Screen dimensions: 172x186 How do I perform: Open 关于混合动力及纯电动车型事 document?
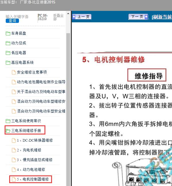pos(41,92)
